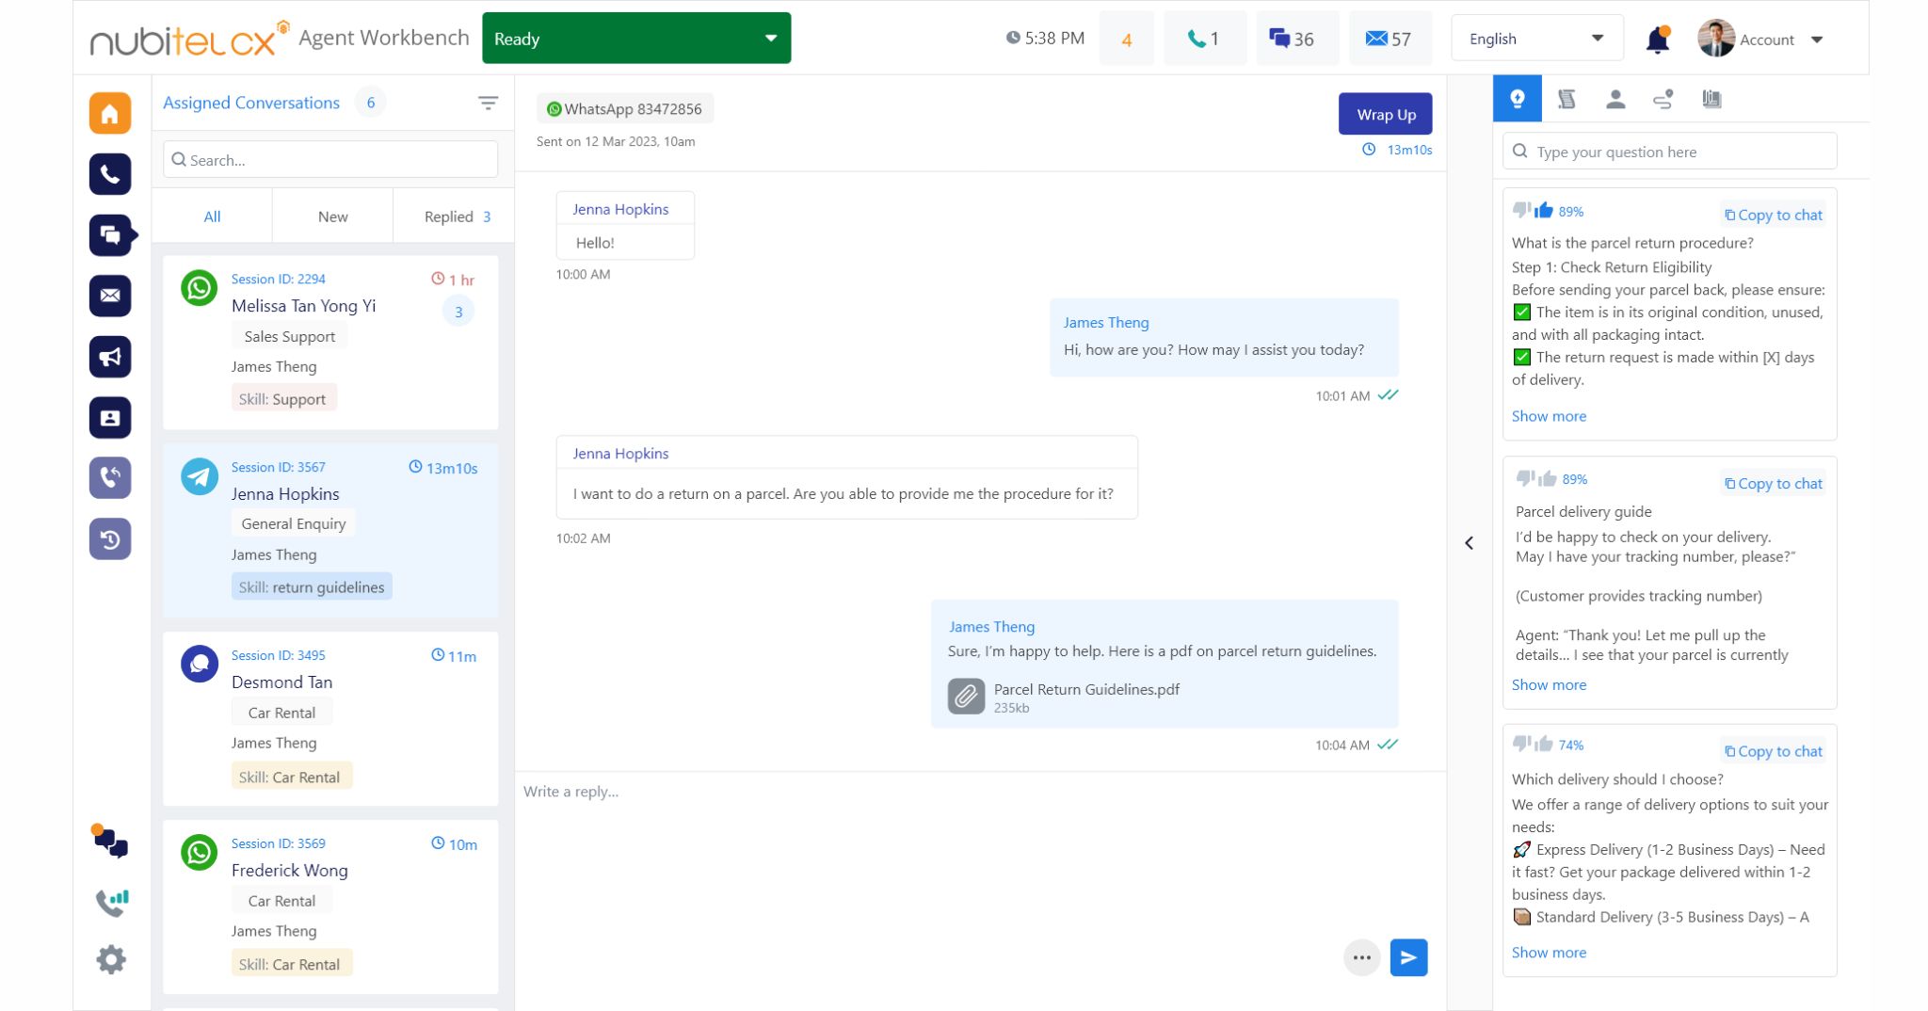1928x1011 pixels.
Task: Click the notification bell icon
Action: click(1657, 40)
